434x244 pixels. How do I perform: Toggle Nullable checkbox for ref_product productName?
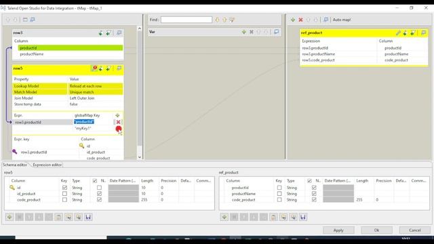click(x=314, y=194)
